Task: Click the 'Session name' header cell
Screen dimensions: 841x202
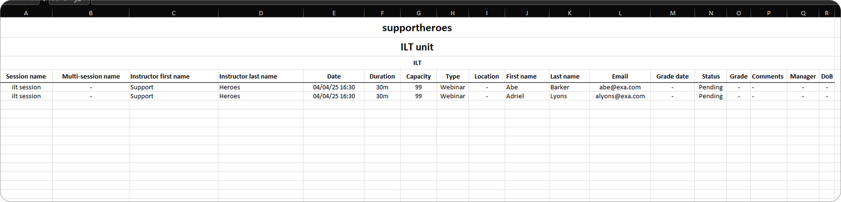Action: [26, 76]
